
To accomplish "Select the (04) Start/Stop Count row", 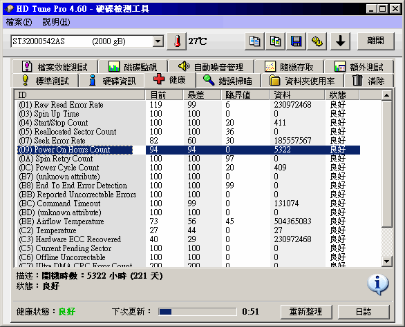I will (189, 123).
